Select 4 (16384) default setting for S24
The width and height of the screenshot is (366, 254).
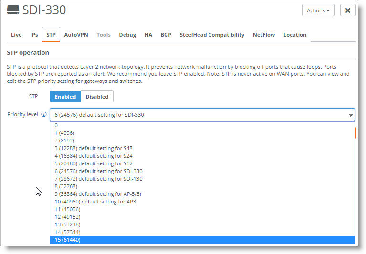(x=202, y=156)
